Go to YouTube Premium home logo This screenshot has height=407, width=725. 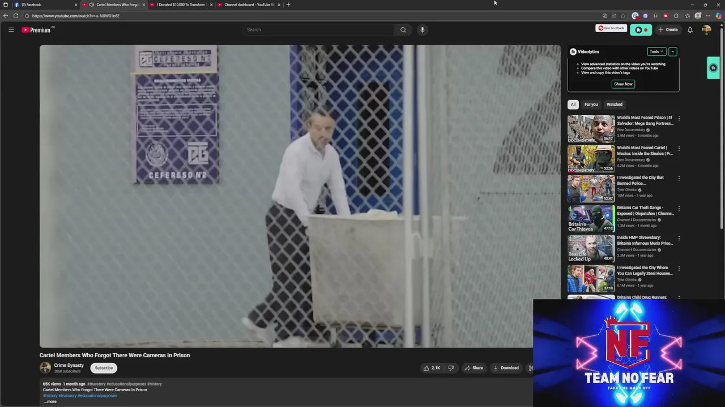click(x=36, y=29)
